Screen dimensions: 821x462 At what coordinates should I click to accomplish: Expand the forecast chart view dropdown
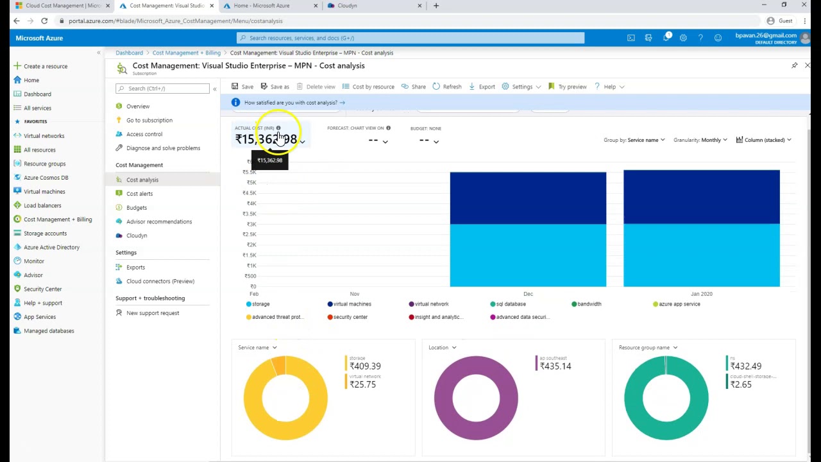point(385,141)
